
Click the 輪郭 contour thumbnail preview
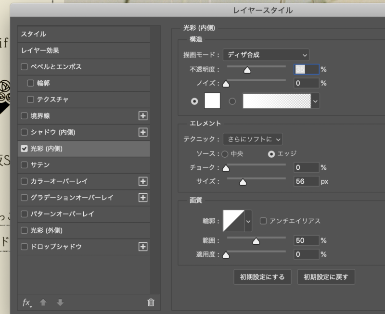(233, 221)
